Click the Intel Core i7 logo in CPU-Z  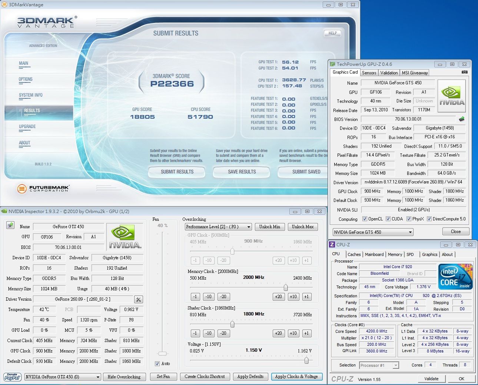pyautogui.click(x=455, y=277)
